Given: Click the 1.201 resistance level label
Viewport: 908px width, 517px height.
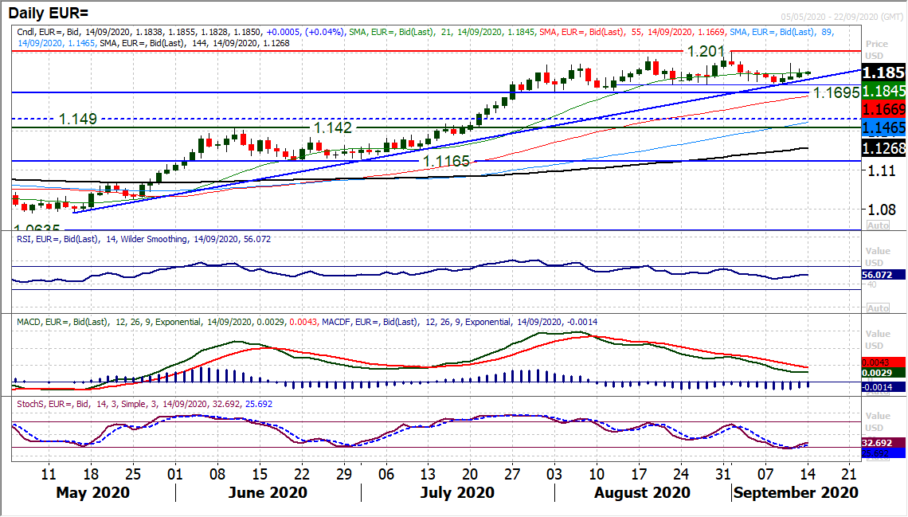Looking at the screenshot, I should [706, 51].
